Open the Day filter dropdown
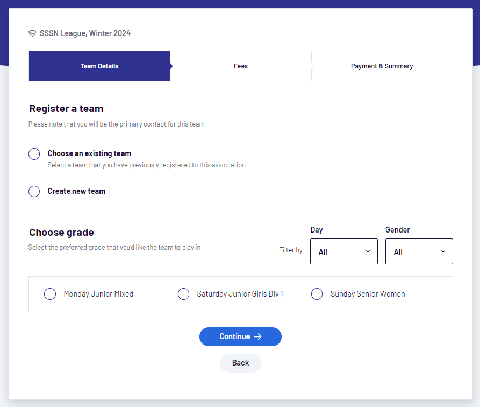The width and height of the screenshot is (480, 407). click(344, 251)
